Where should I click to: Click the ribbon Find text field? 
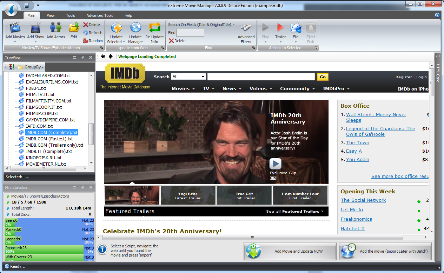point(190,33)
